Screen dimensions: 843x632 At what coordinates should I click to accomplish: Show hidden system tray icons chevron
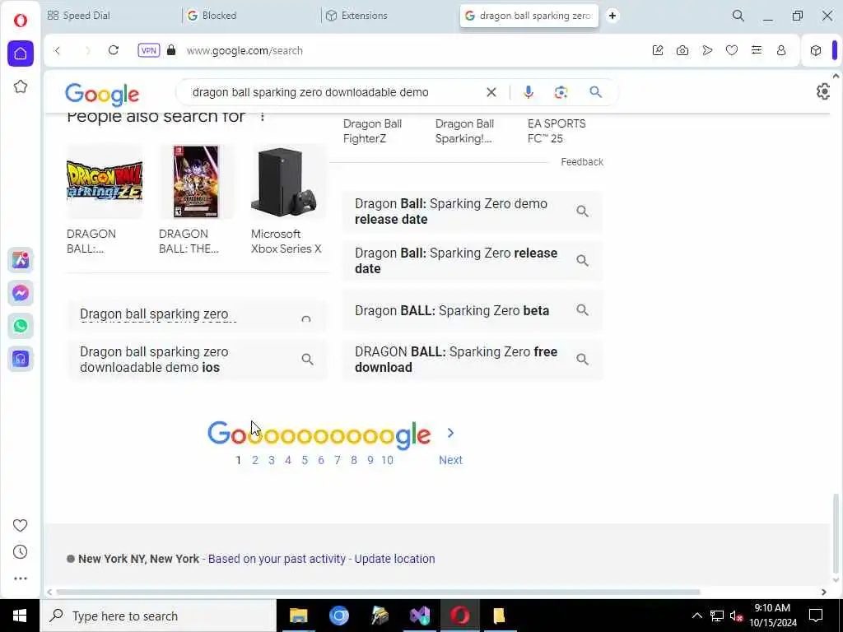pyautogui.click(x=696, y=616)
